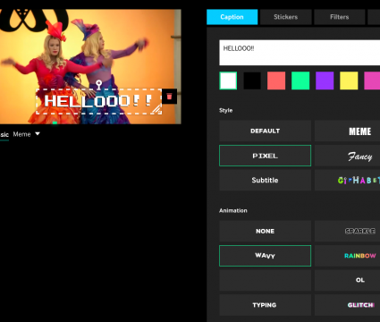Pick the white color swatch
Viewport: 380px width, 322px height.
228,80
